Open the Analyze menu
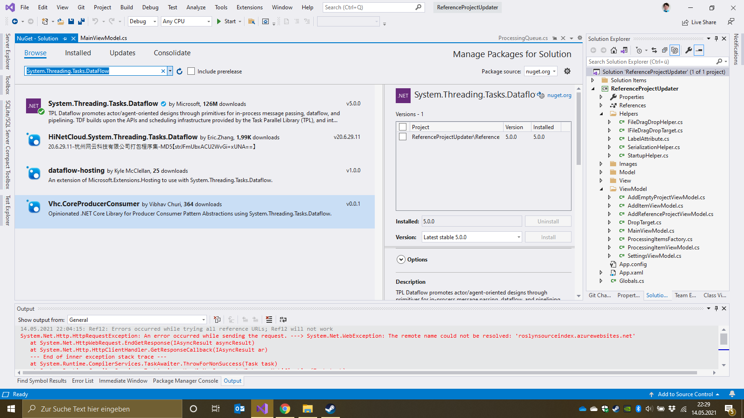Screen dimensions: 744x418 click(196, 7)
